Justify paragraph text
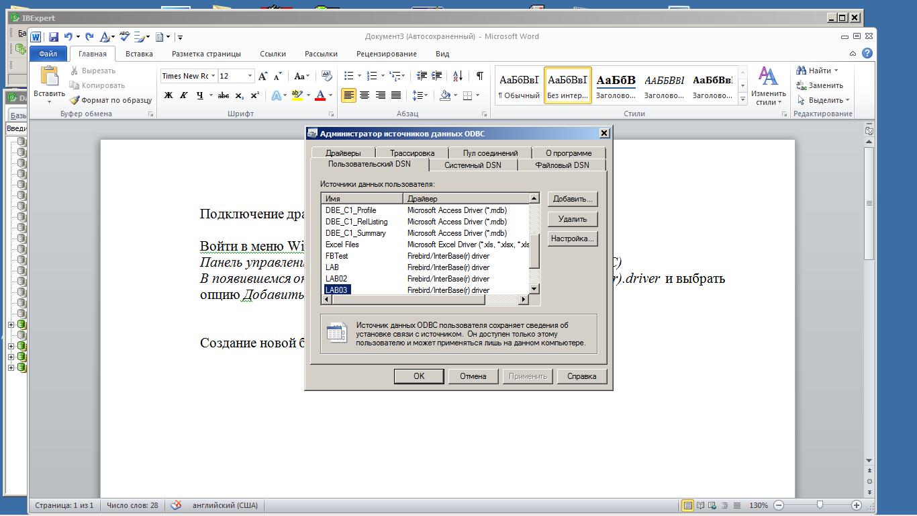The image size is (917, 516). click(x=396, y=95)
